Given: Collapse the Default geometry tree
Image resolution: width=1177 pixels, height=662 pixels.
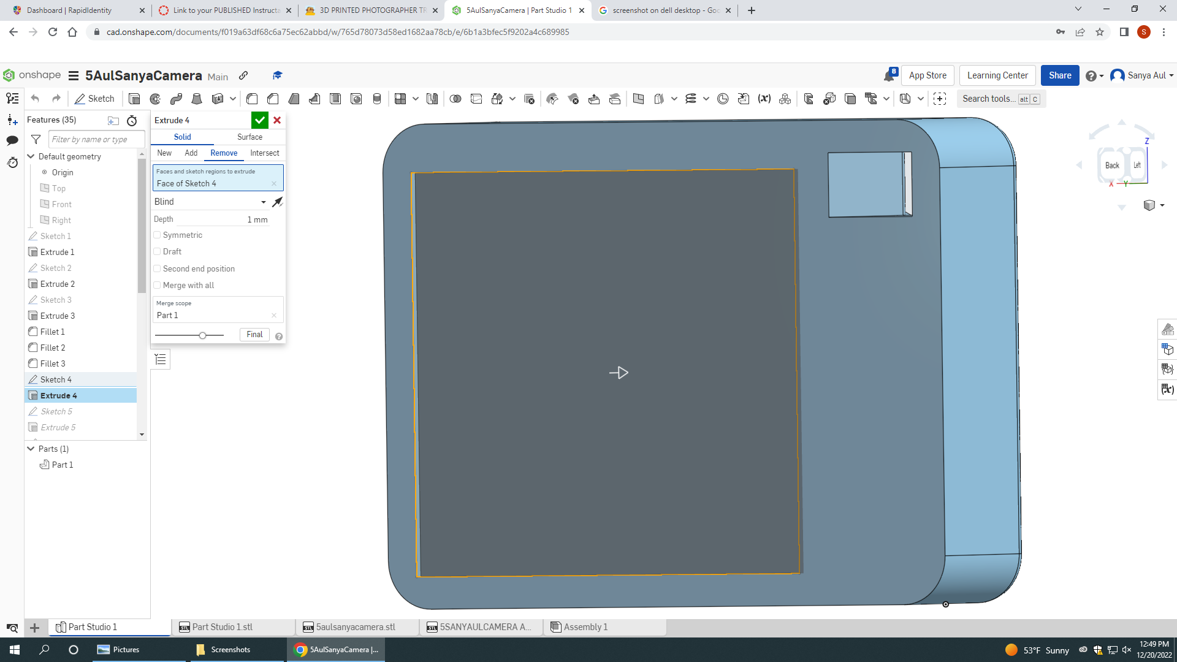Looking at the screenshot, I should coord(31,156).
